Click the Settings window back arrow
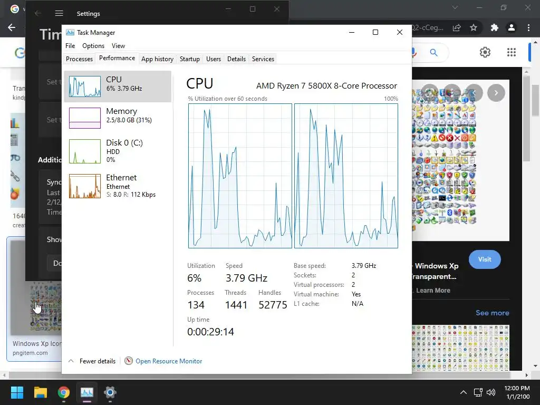Viewport: 540px width, 405px height. click(38, 13)
